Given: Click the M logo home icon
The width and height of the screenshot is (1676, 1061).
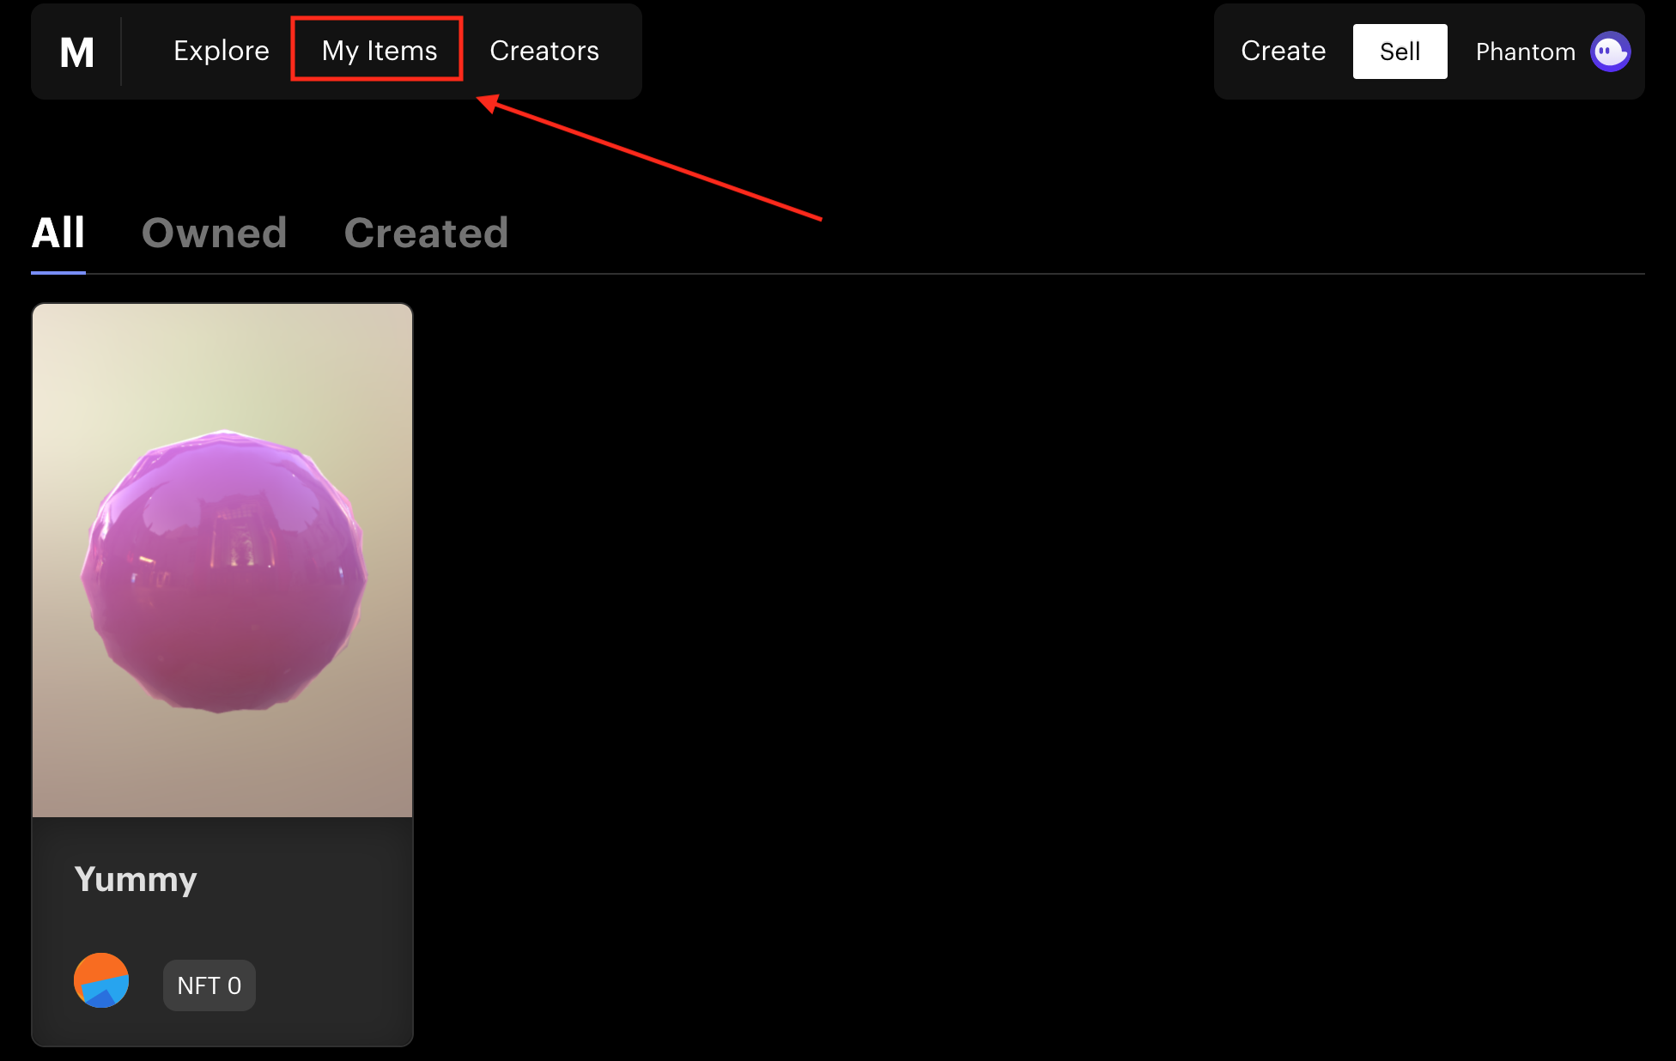Looking at the screenshot, I should click(x=76, y=52).
